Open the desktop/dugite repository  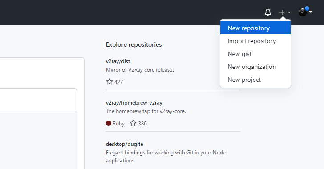125,144
